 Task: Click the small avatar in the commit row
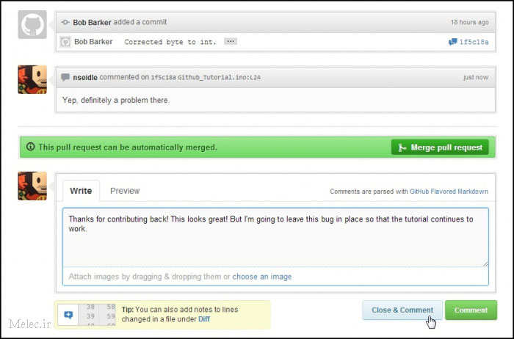click(65, 42)
